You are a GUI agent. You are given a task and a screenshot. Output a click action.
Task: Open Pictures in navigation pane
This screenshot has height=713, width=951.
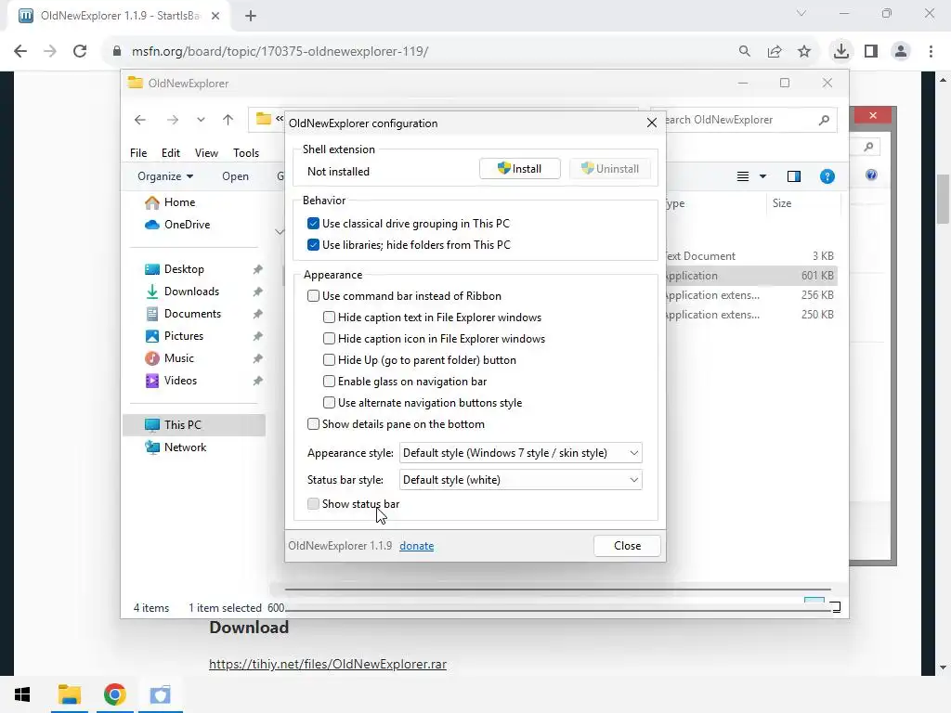(184, 336)
